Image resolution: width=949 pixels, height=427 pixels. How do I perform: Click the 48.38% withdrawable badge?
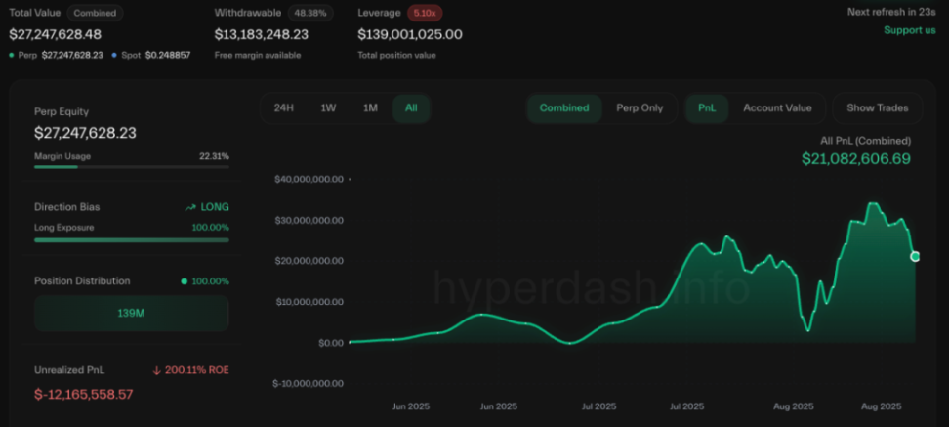(310, 14)
